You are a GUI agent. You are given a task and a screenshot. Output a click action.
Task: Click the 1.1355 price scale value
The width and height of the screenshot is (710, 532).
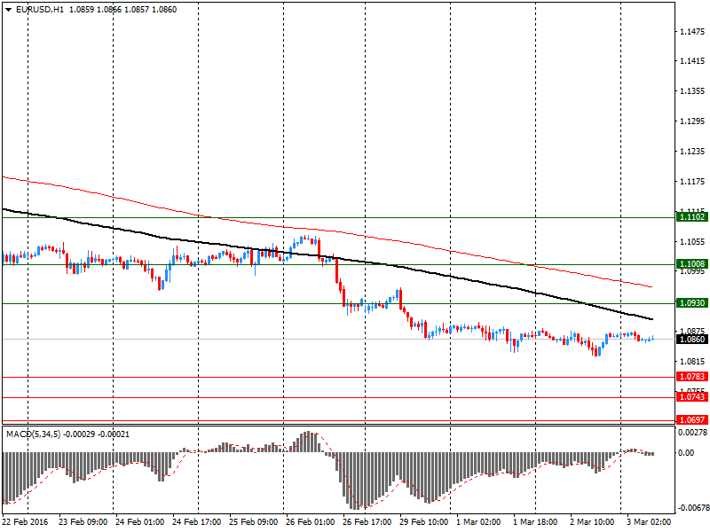click(x=692, y=91)
